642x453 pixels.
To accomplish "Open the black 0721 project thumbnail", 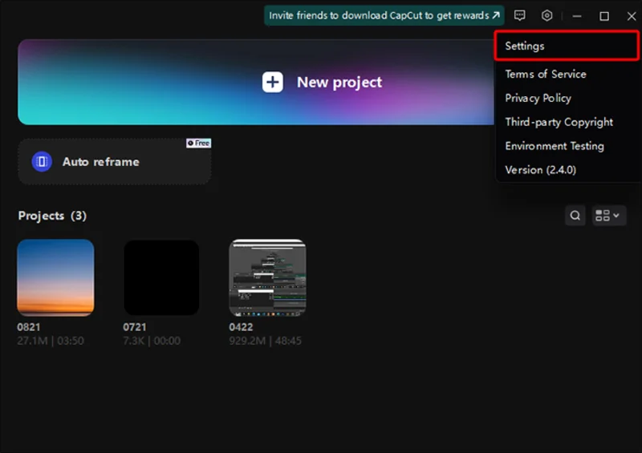I will [161, 277].
